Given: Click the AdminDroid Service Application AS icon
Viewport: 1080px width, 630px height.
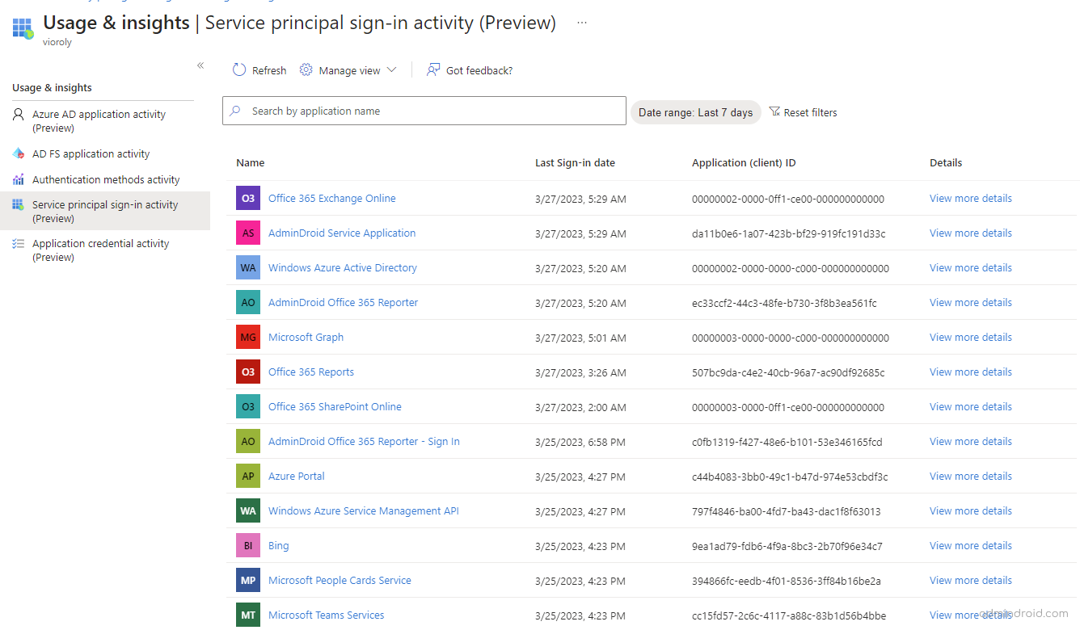Looking at the screenshot, I should point(248,233).
